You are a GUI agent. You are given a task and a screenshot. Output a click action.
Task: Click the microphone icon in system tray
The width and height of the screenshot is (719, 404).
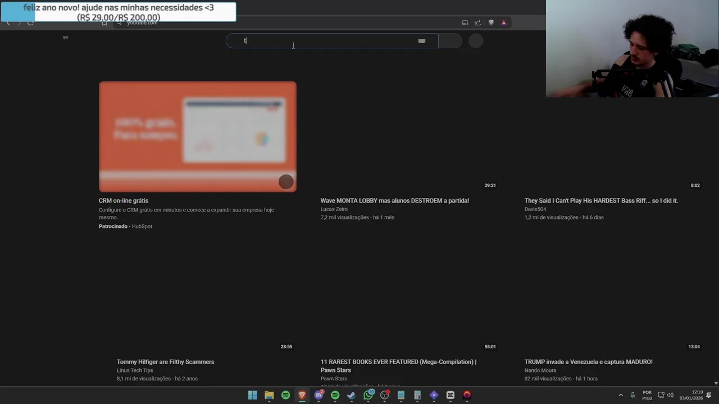[632, 395]
